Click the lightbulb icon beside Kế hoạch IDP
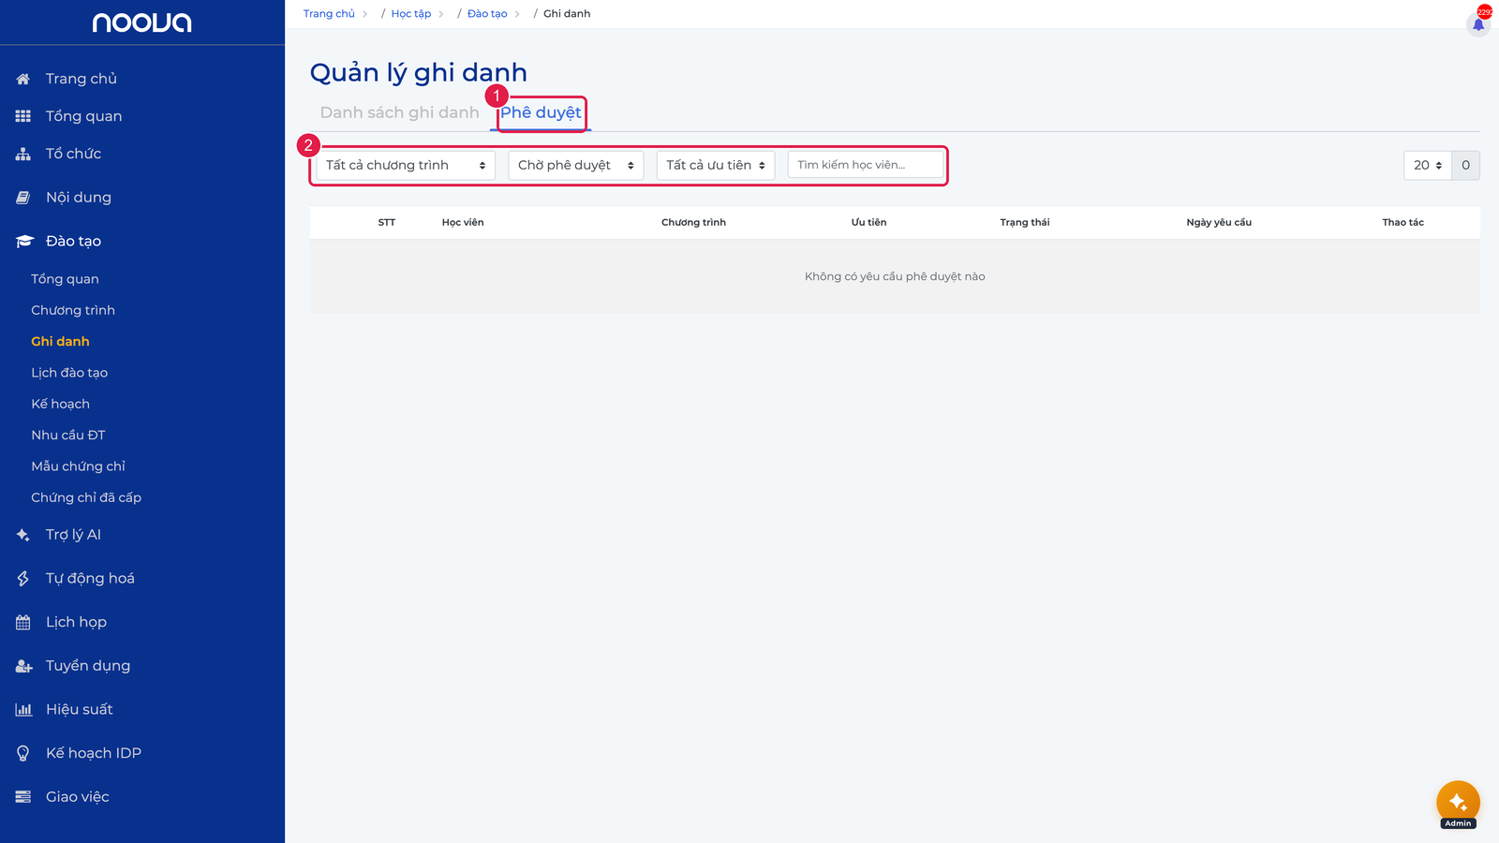 click(23, 753)
